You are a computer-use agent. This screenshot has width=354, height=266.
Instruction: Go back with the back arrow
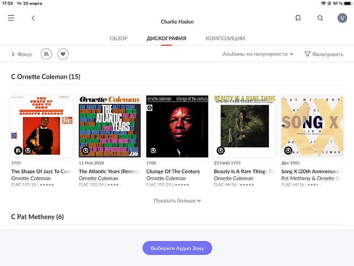[x=33, y=18]
